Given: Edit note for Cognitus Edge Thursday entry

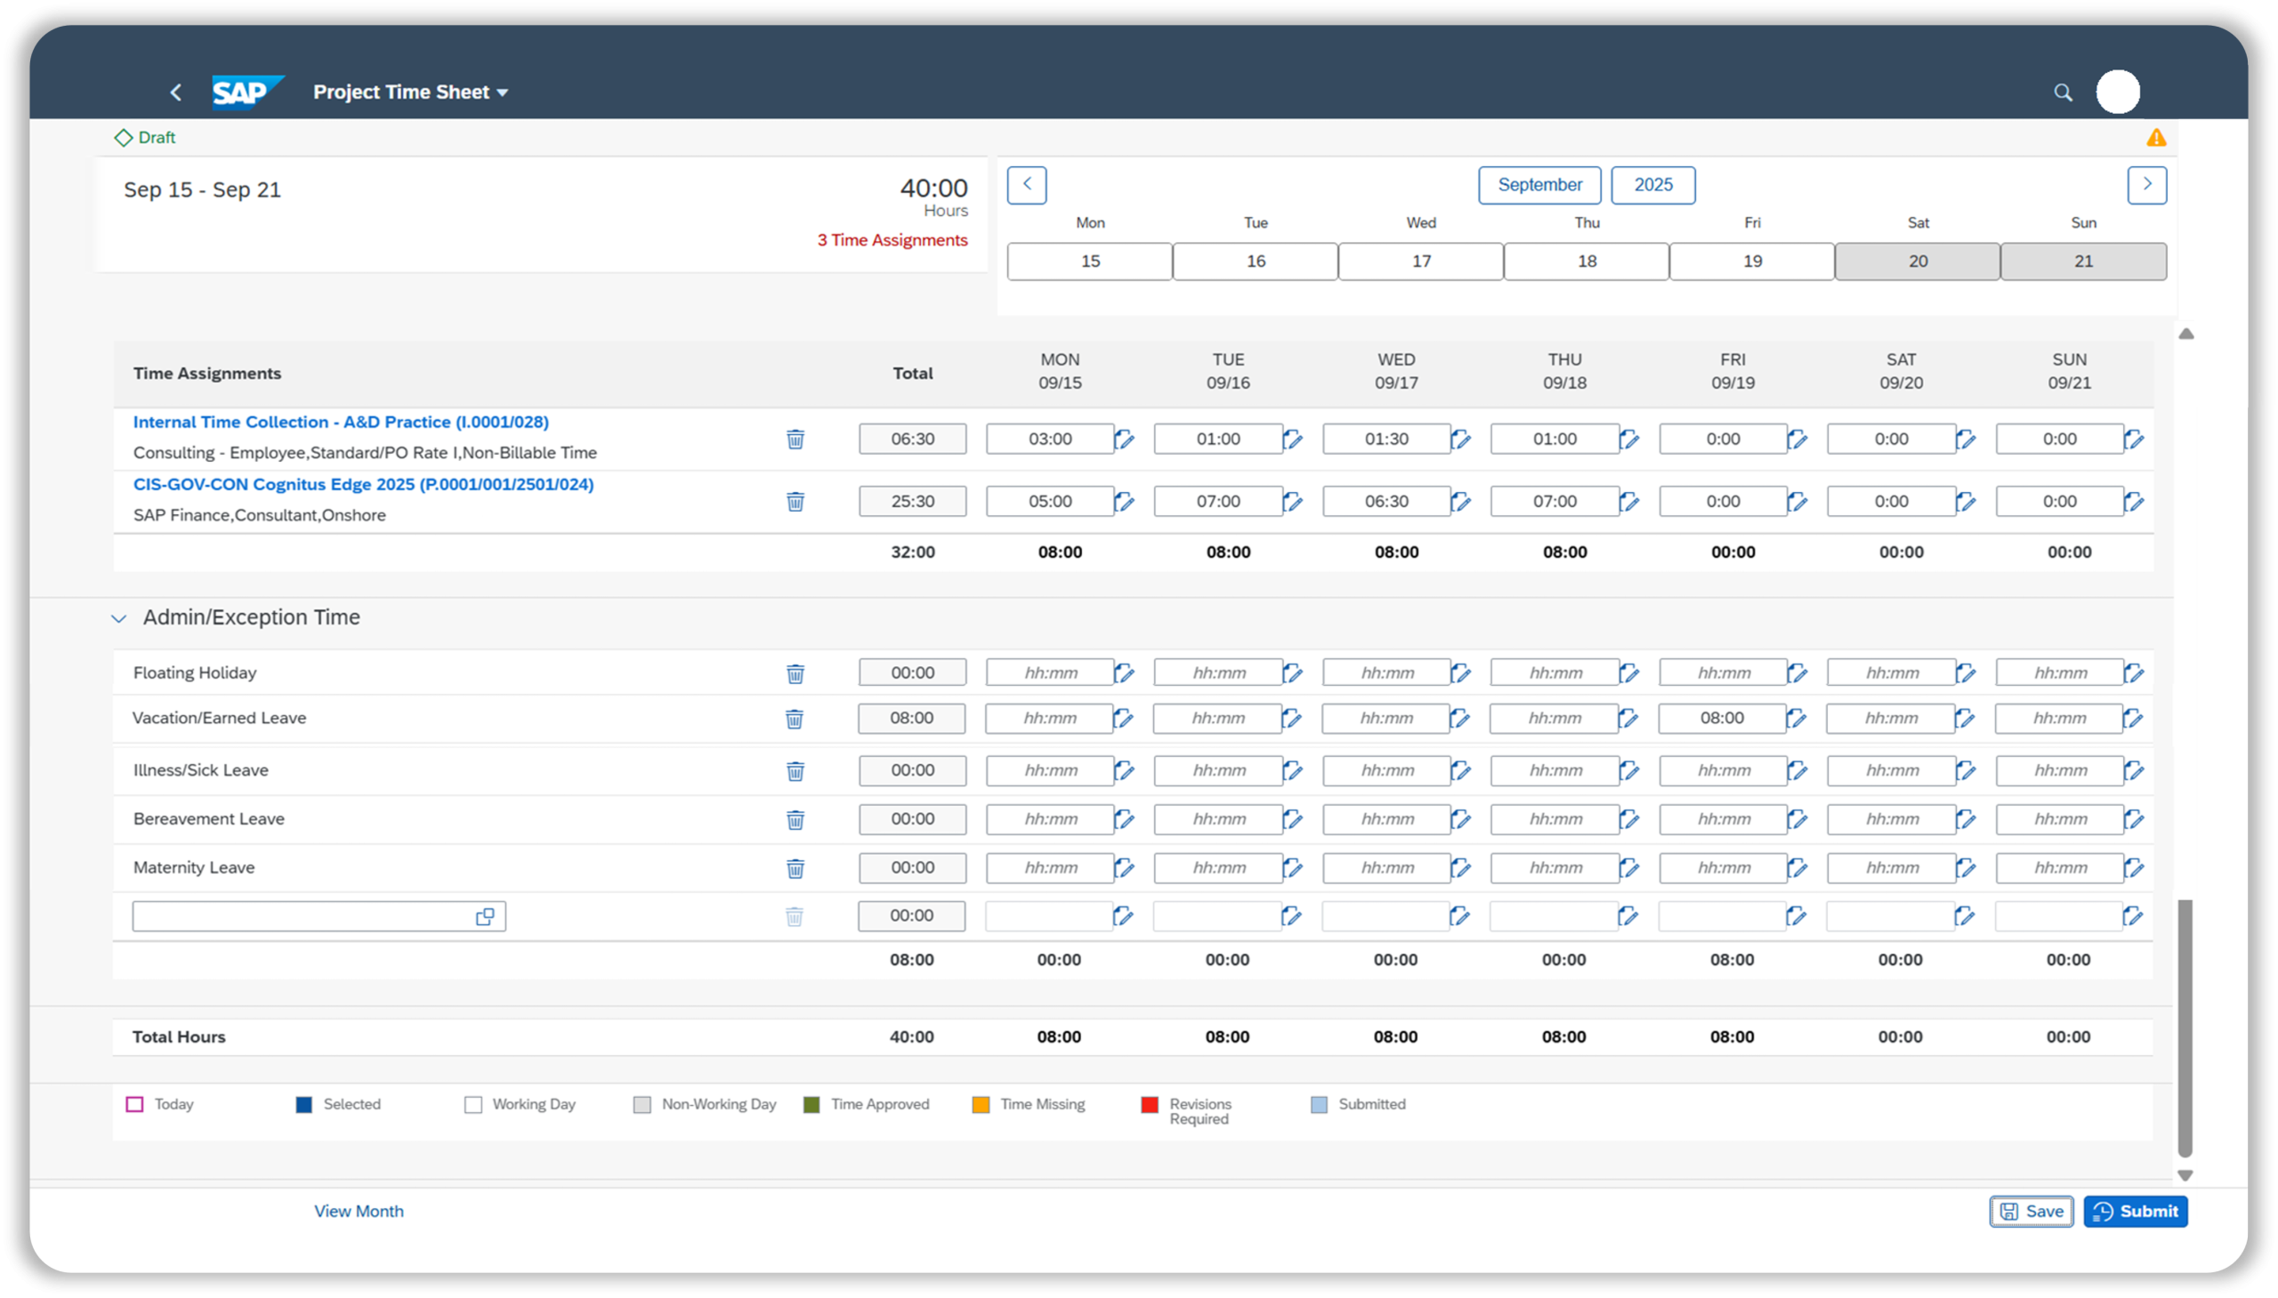Looking at the screenshot, I should tap(1629, 501).
